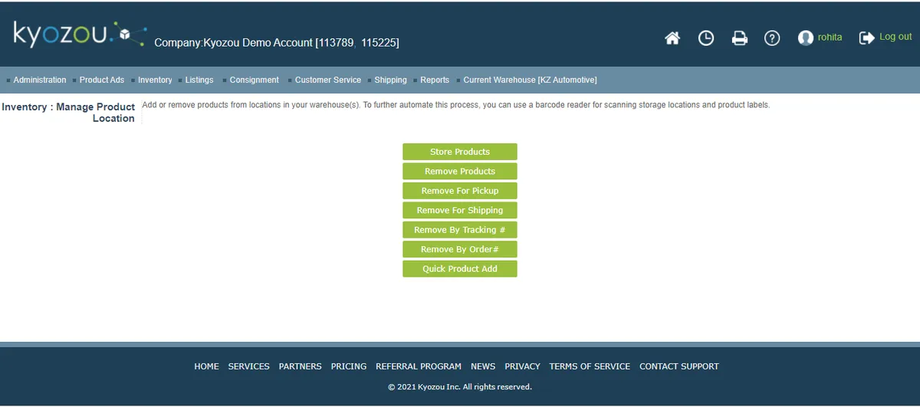
Task: Follow the footer SERVICES link
Action: (248, 366)
